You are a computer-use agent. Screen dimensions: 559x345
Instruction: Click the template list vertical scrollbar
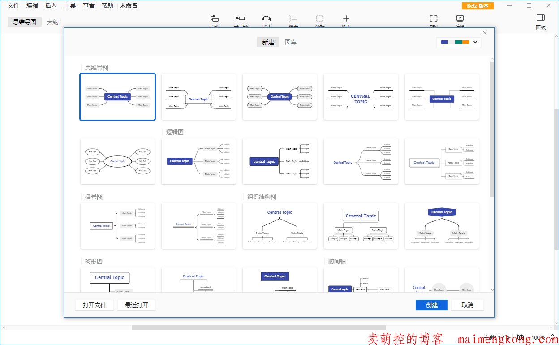492,130
